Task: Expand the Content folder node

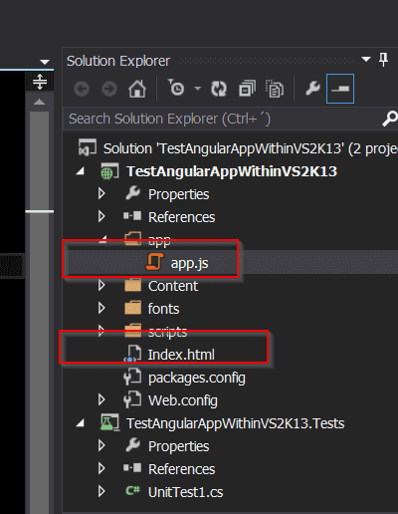Action: [x=101, y=285]
